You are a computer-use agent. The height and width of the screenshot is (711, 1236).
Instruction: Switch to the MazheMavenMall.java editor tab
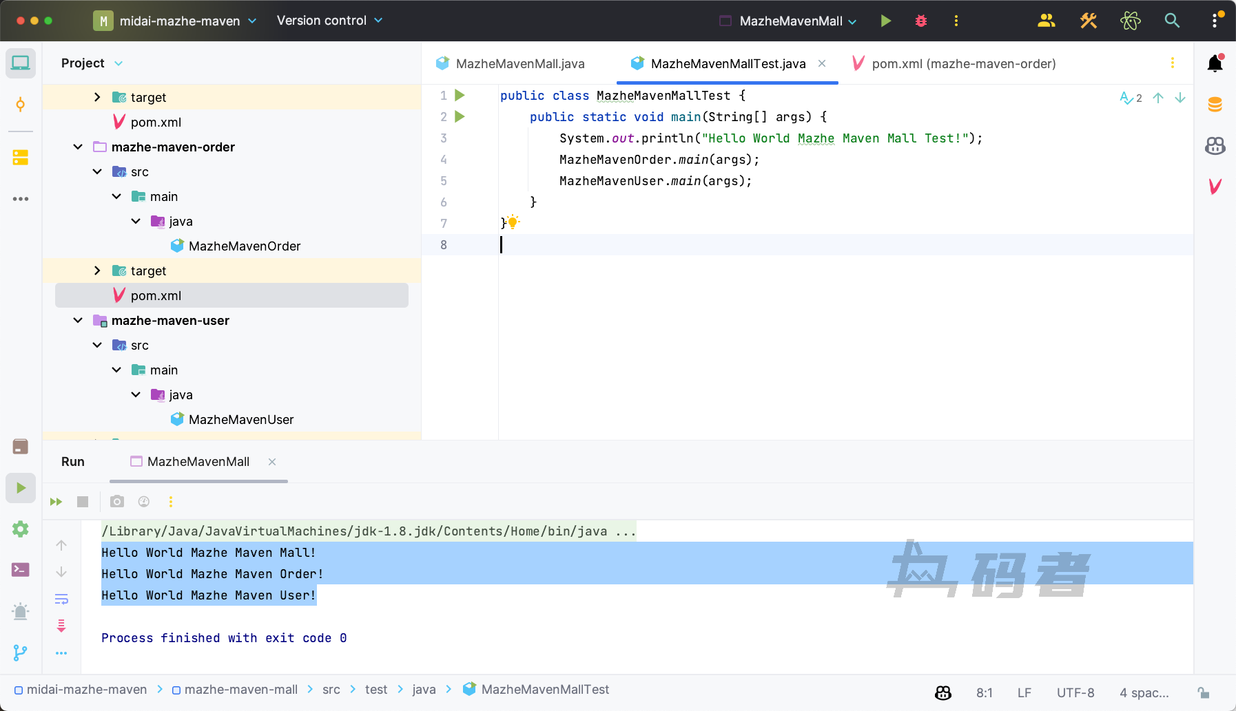(x=519, y=64)
